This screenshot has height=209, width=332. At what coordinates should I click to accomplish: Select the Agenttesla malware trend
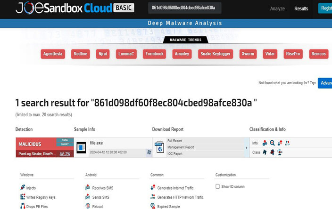click(x=53, y=54)
